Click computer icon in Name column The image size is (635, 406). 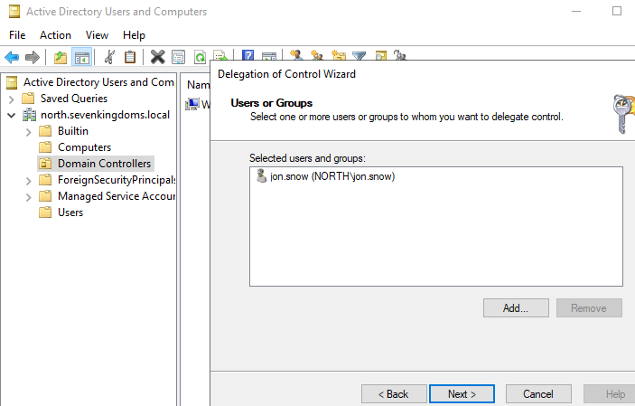192,104
